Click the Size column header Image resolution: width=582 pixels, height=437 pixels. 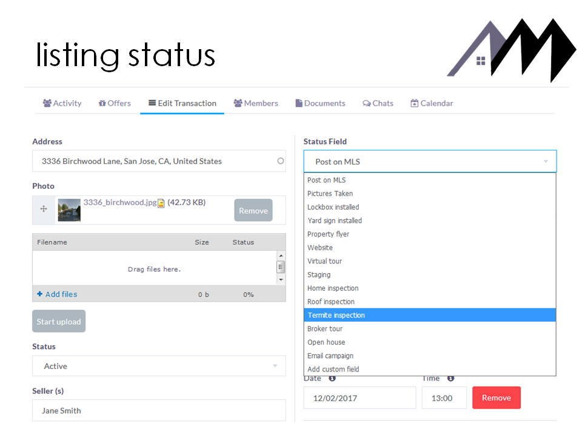coord(202,242)
